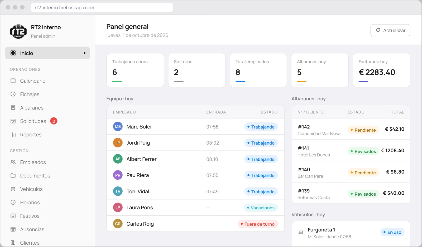Select Empleados in Gestión menu
This screenshot has width=422, height=247.
click(47, 162)
